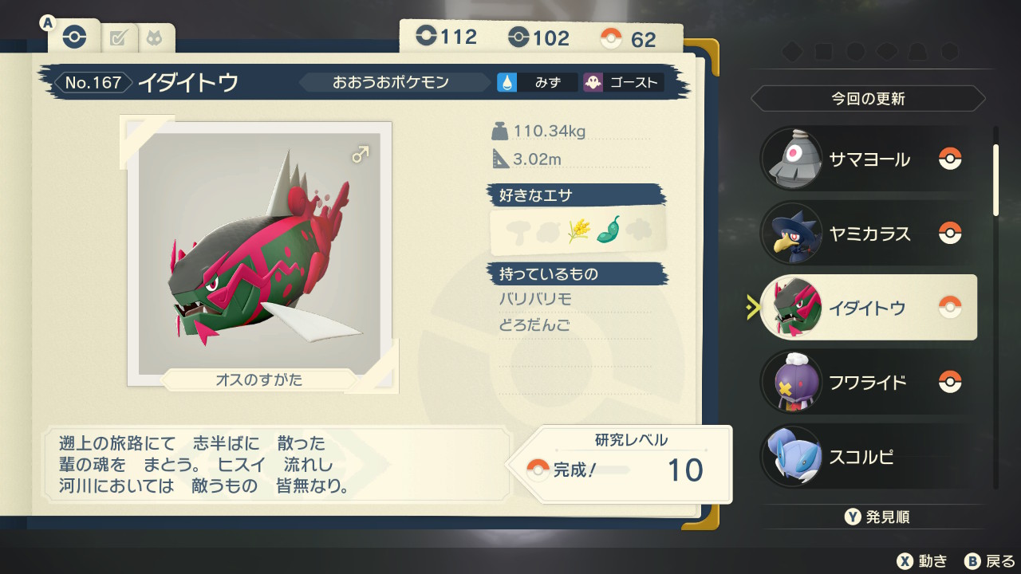The width and height of the screenshot is (1021, 574).
Task: Click the grain food icon
Action: (578, 230)
